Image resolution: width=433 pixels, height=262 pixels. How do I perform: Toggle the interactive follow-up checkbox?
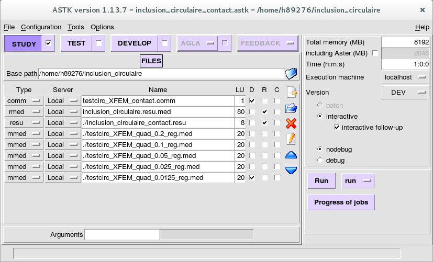pos(337,128)
